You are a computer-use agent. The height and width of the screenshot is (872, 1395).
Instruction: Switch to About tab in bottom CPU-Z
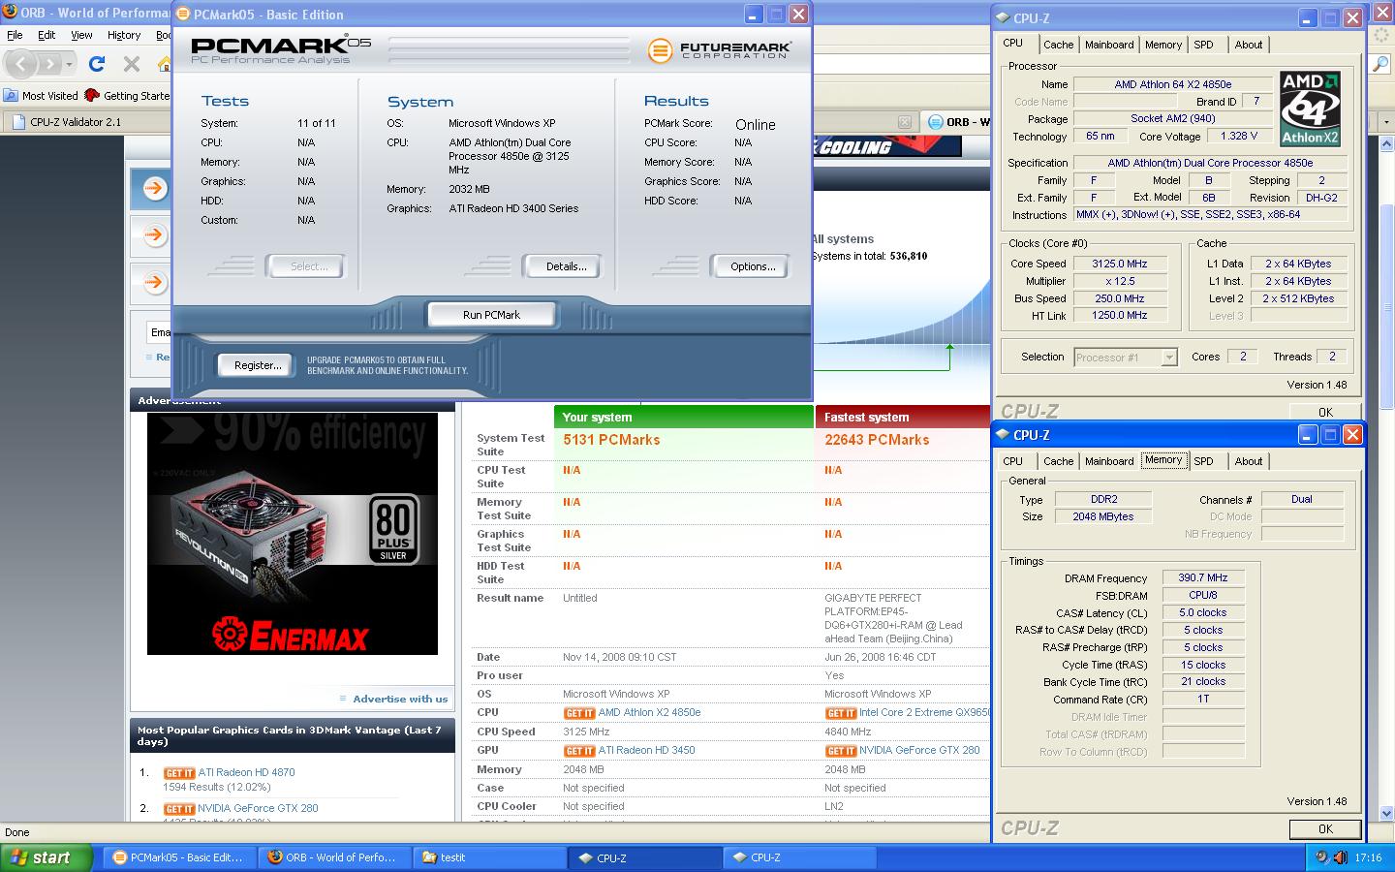[x=1249, y=461]
